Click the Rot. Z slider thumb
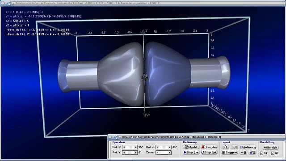286x161 pixels. pos(164,147)
